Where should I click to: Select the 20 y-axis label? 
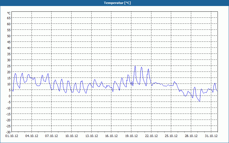coord(9,72)
